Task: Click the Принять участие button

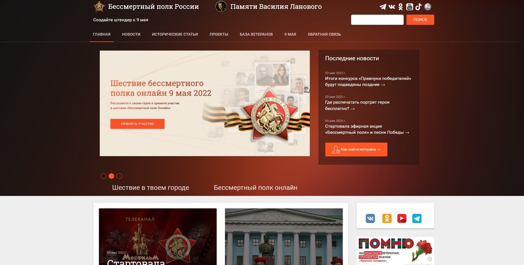Action: [137, 124]
